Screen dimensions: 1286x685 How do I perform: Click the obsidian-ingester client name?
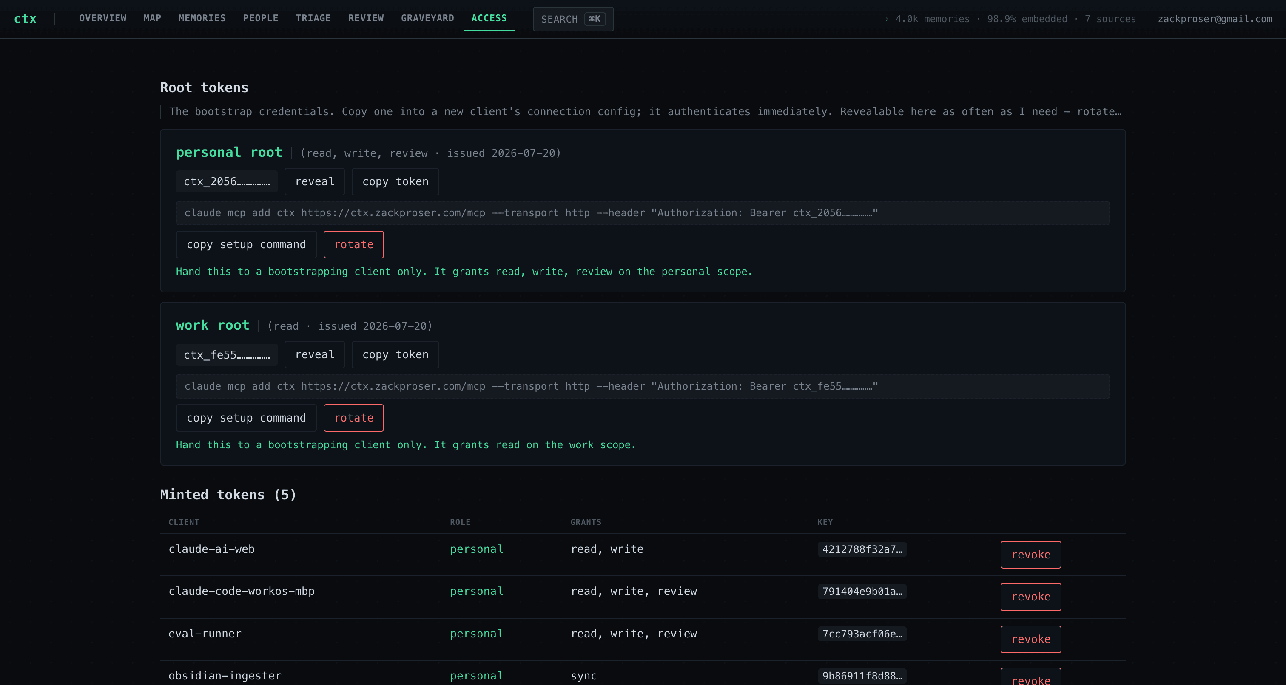point(225,676)
